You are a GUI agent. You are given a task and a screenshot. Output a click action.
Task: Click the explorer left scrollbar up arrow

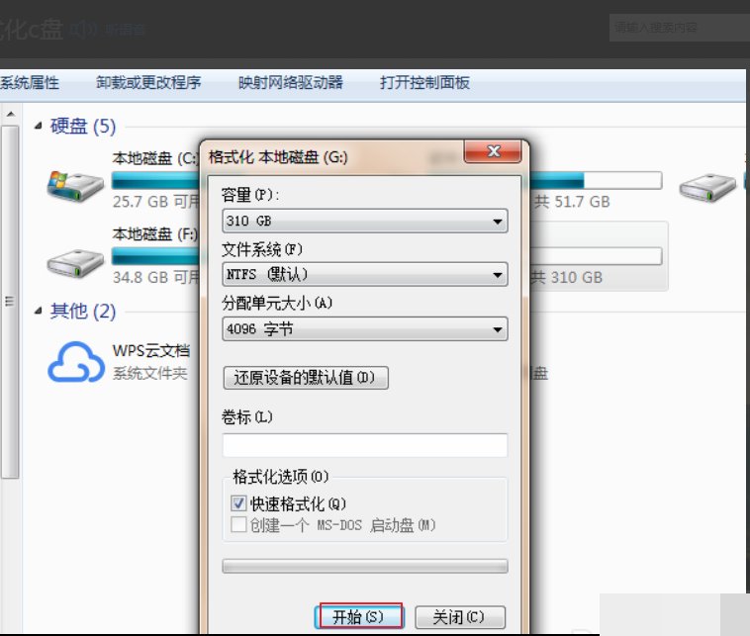pyautogui.click(x=11, y=115)
